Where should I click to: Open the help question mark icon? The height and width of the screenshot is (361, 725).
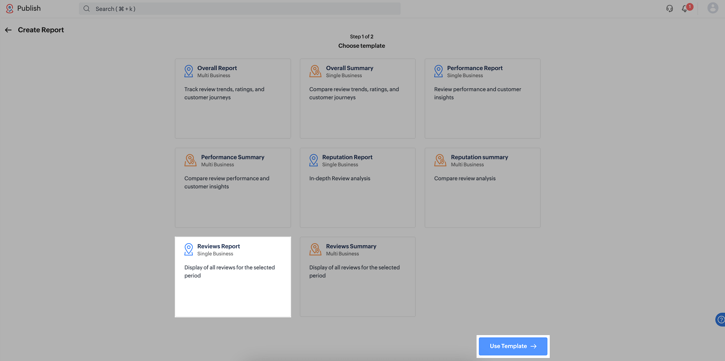(x=720, y=319)
